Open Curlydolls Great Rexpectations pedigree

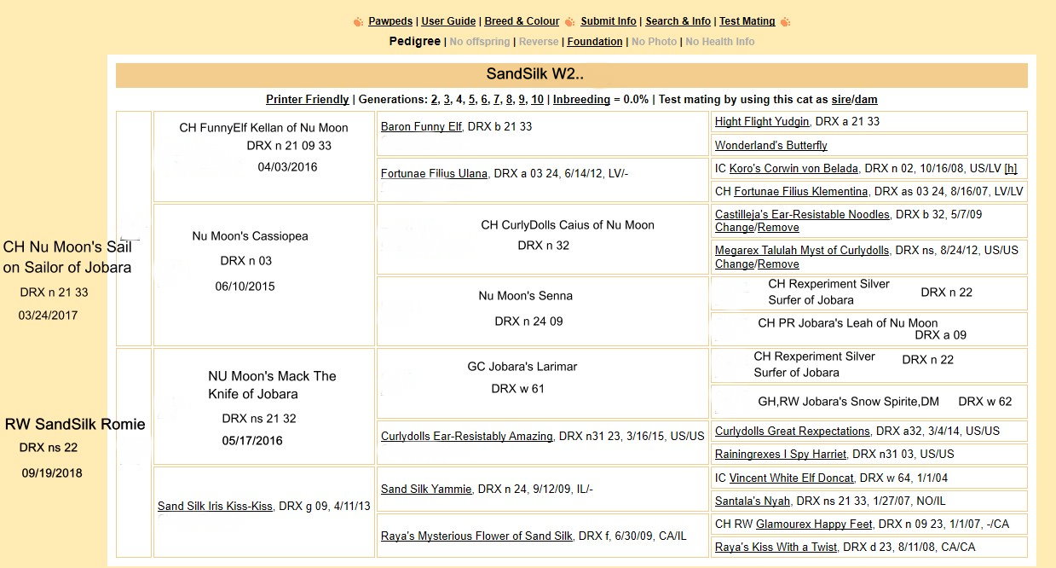pos(793,431)
